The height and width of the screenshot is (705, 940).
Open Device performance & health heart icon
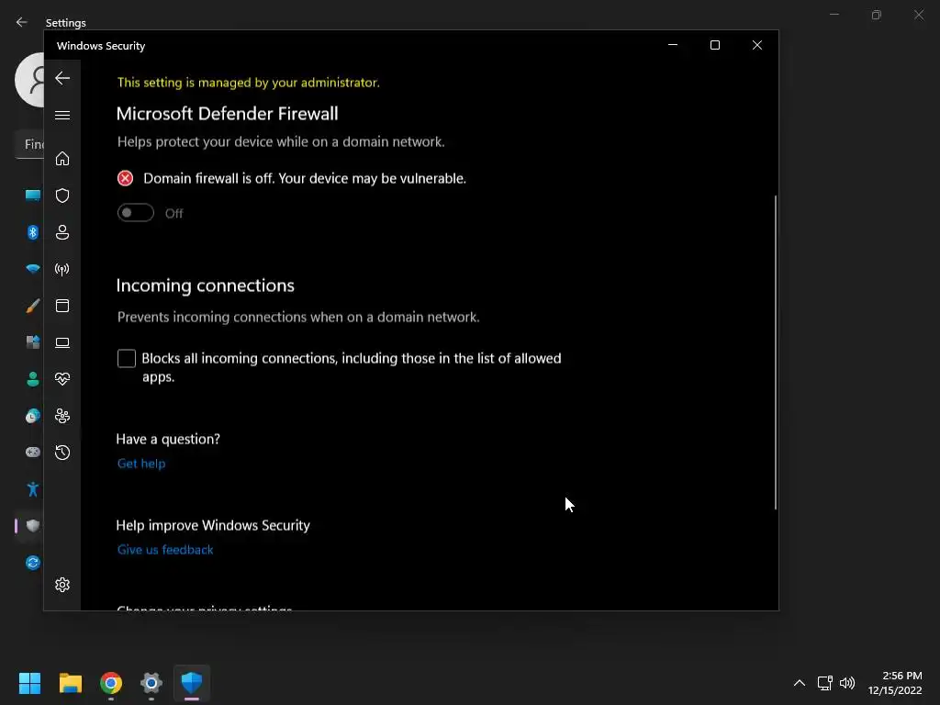click(x=62, y=379)
